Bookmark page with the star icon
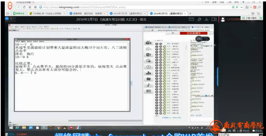This screenshot has width=266, height=136. point(35,7)
